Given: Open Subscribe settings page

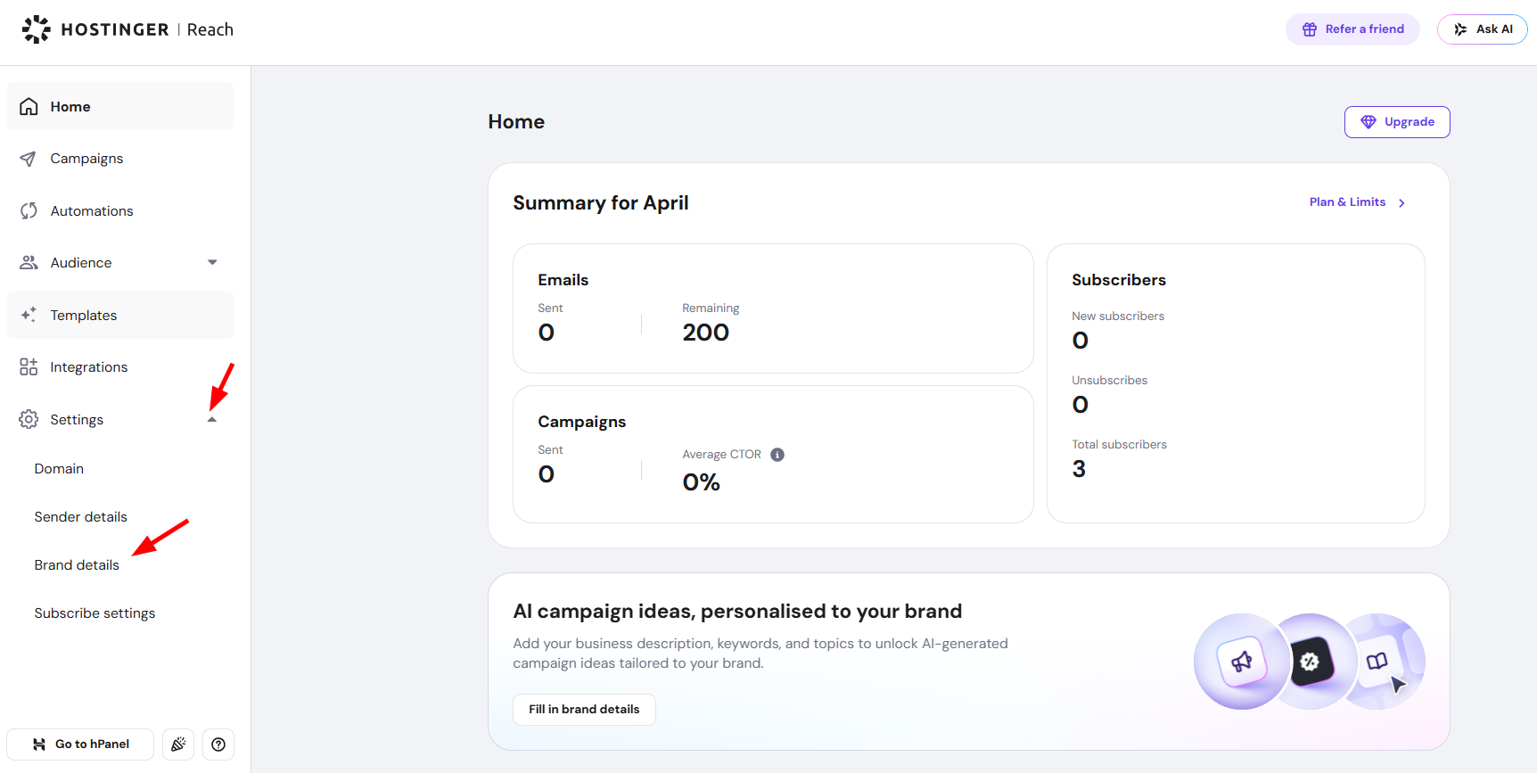Looking at the screenshot, I should point(95,613).
